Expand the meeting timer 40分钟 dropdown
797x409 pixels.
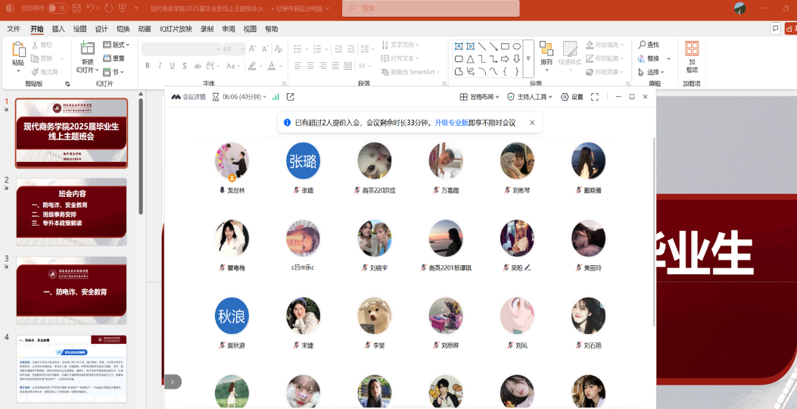pos(241,97)
